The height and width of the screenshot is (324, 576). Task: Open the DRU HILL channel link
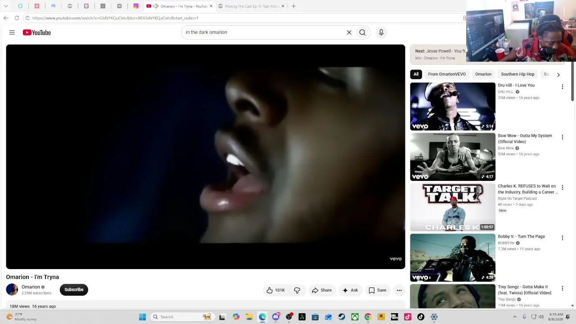pos(505,92)
